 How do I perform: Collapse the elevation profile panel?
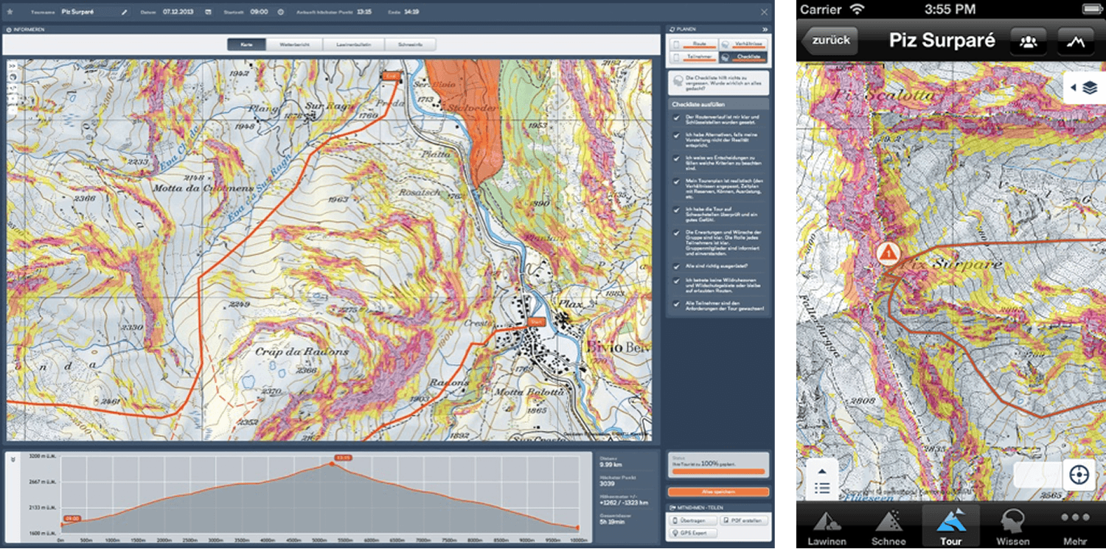[13, 458]
